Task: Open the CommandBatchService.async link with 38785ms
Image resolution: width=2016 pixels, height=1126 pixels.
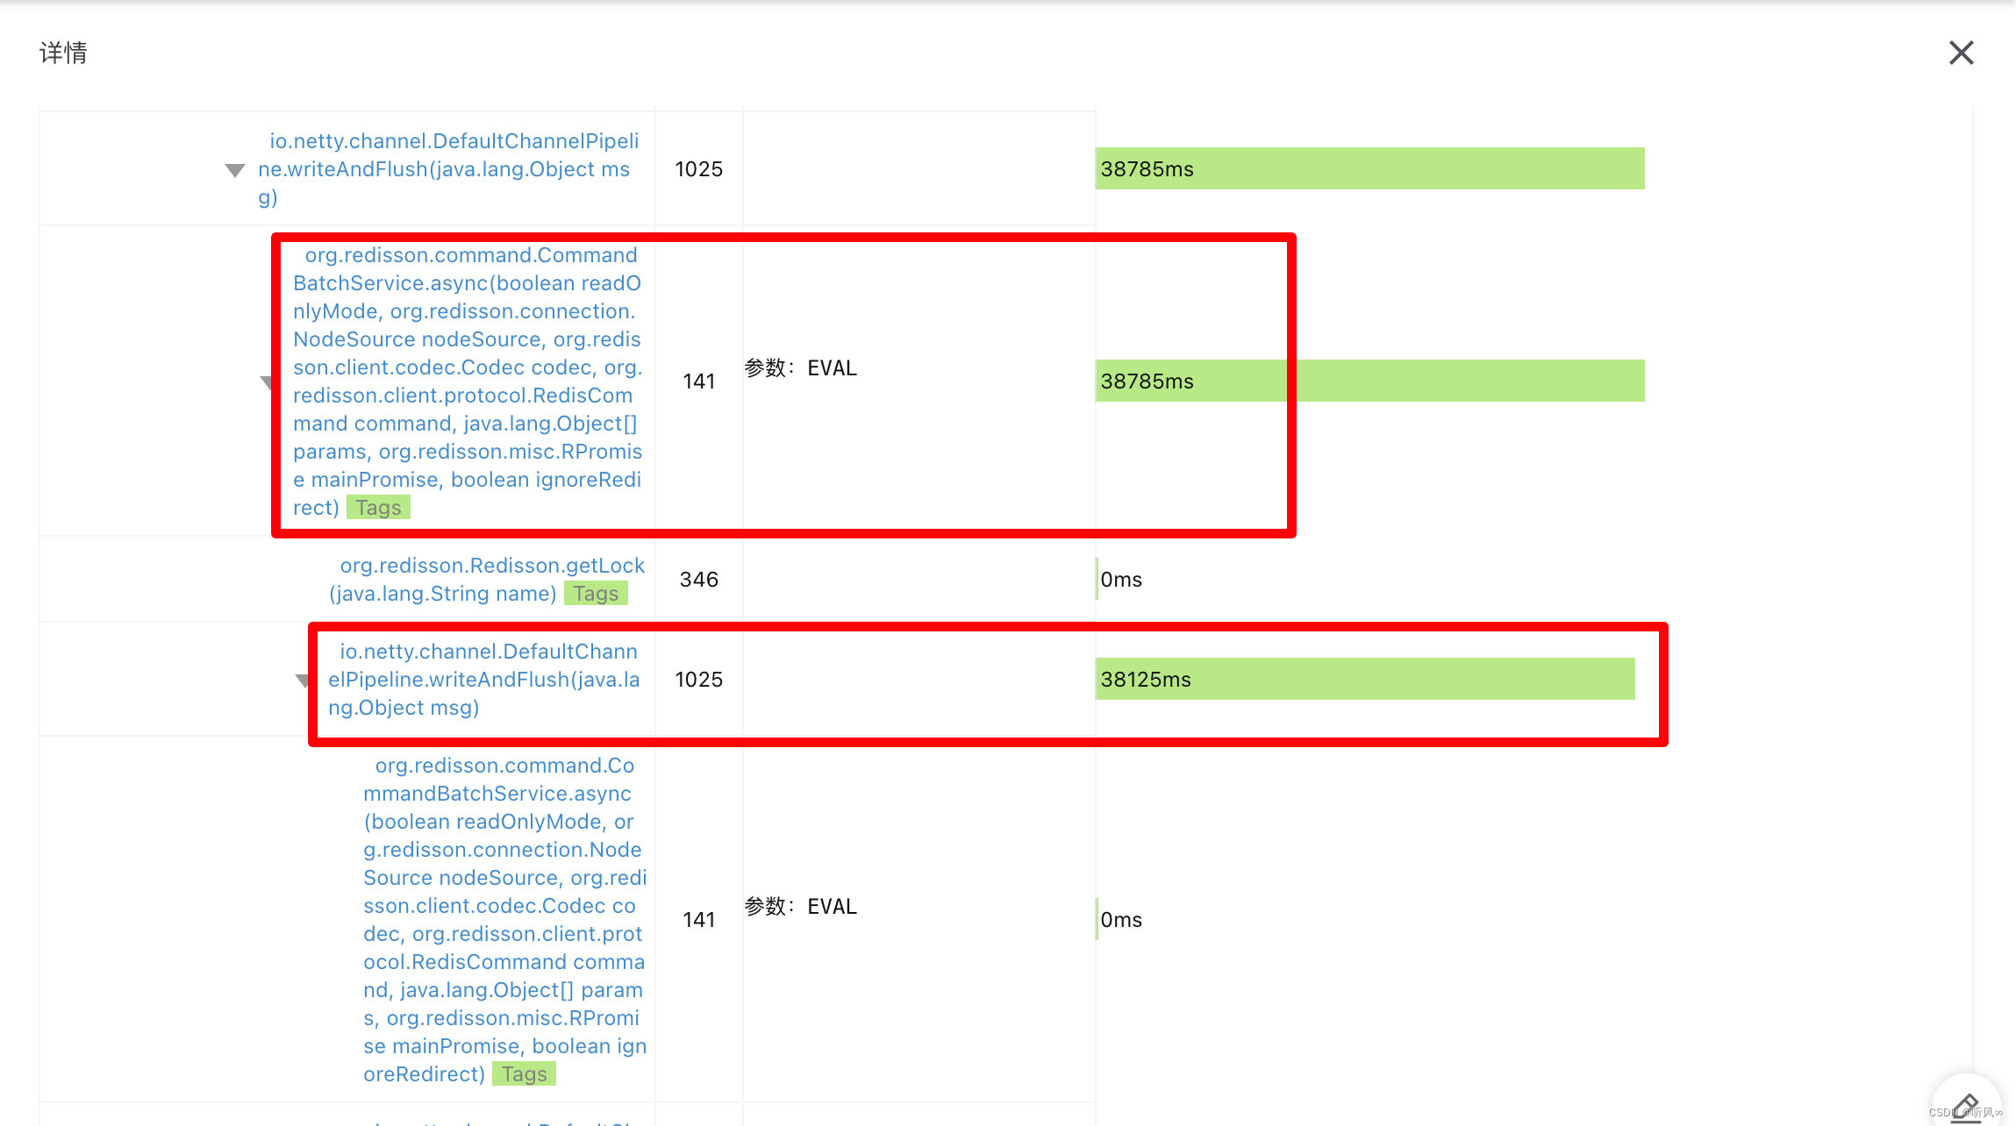Action: [x=467, y=368]
